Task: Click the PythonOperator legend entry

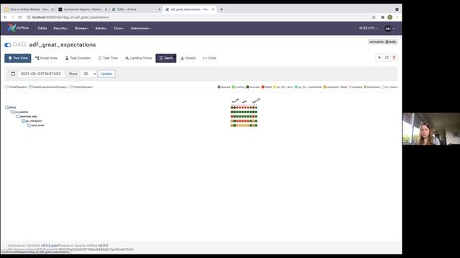Action: tap(80, 87)
